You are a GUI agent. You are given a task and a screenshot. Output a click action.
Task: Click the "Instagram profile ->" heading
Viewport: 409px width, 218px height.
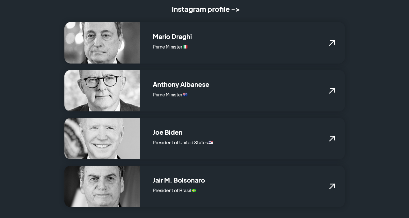pyautogui.click(x=205, y=9)
